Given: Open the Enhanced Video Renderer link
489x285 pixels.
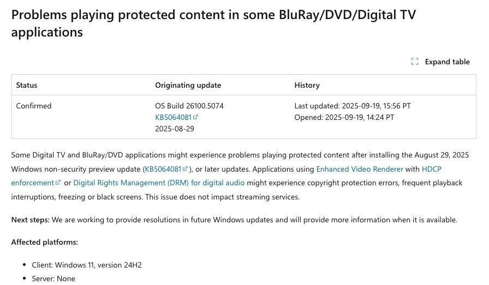Looking at the screenshot, I should pos(360,169).
